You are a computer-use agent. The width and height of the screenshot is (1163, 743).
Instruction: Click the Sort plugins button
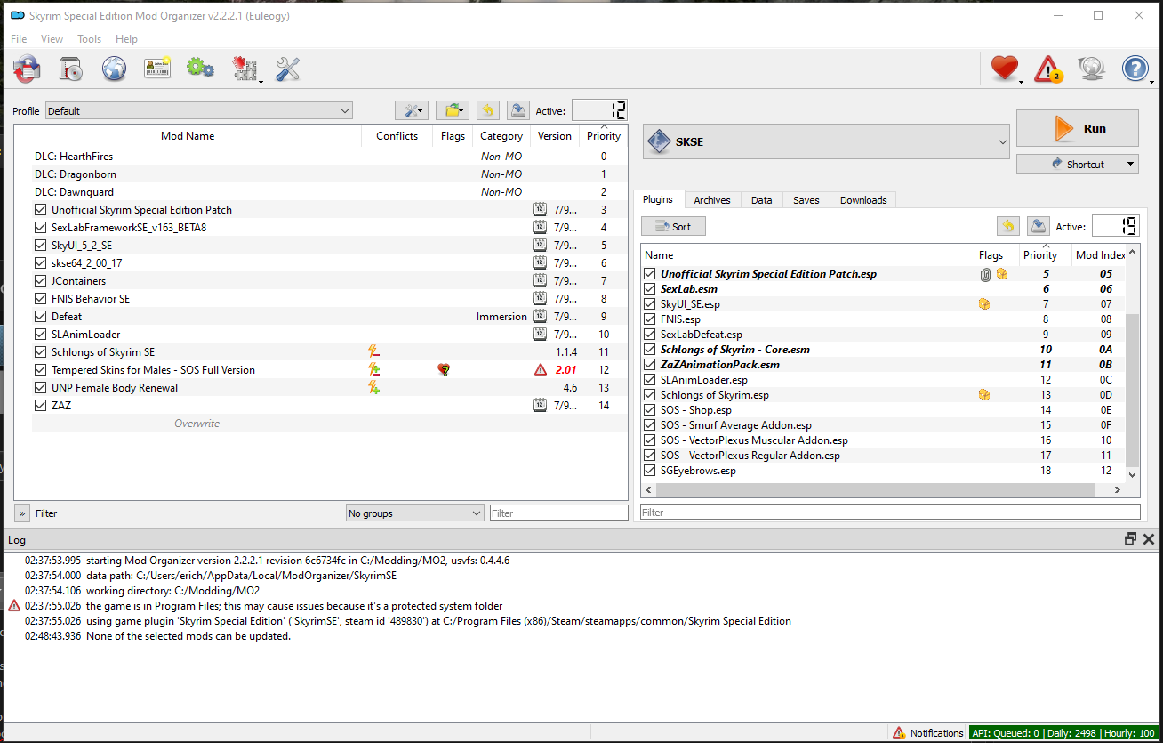pos(673,226)
